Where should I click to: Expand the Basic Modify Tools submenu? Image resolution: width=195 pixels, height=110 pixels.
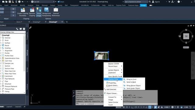coord(113,76)
